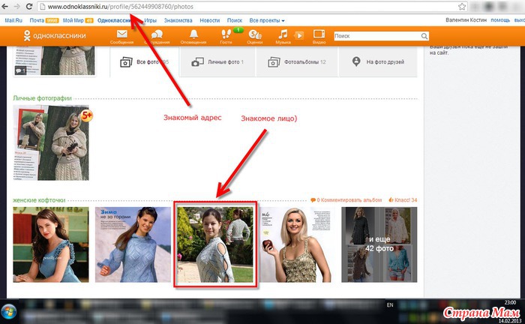Viewport: 525px width, 324px height.
Task: Reload the page in browser
Action: tap(29, 6)
